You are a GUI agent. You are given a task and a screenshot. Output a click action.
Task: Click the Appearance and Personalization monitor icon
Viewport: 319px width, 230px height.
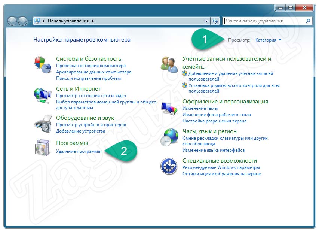coord(169,108)
